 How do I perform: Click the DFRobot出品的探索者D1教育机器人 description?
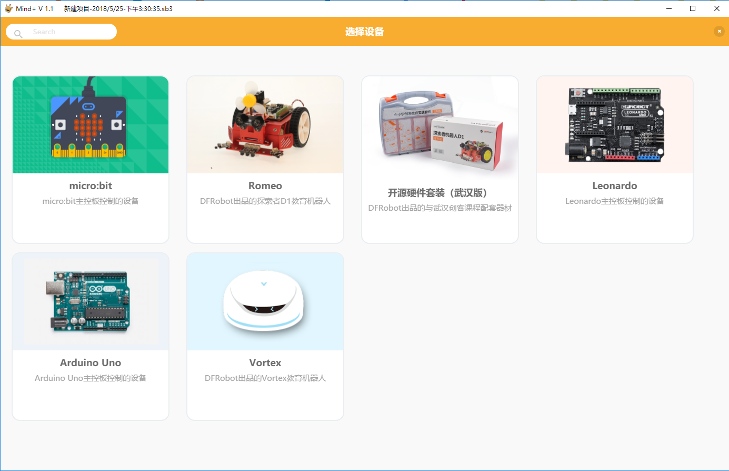click(265, 201)
